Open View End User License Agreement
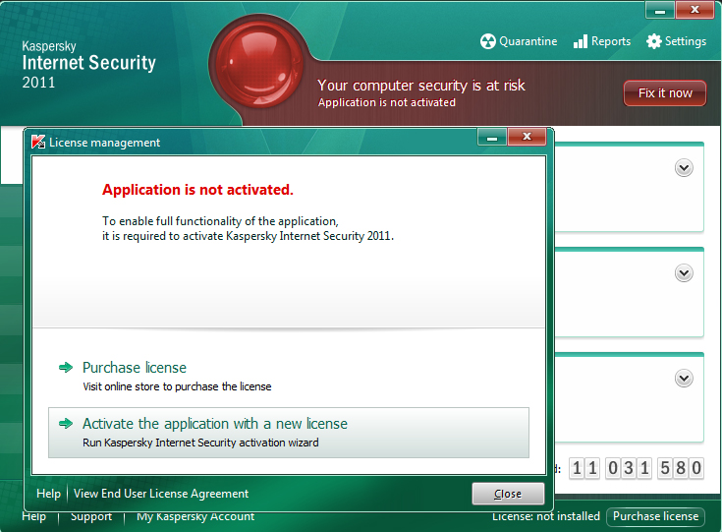The image size is (722, 532). point(161,494)
